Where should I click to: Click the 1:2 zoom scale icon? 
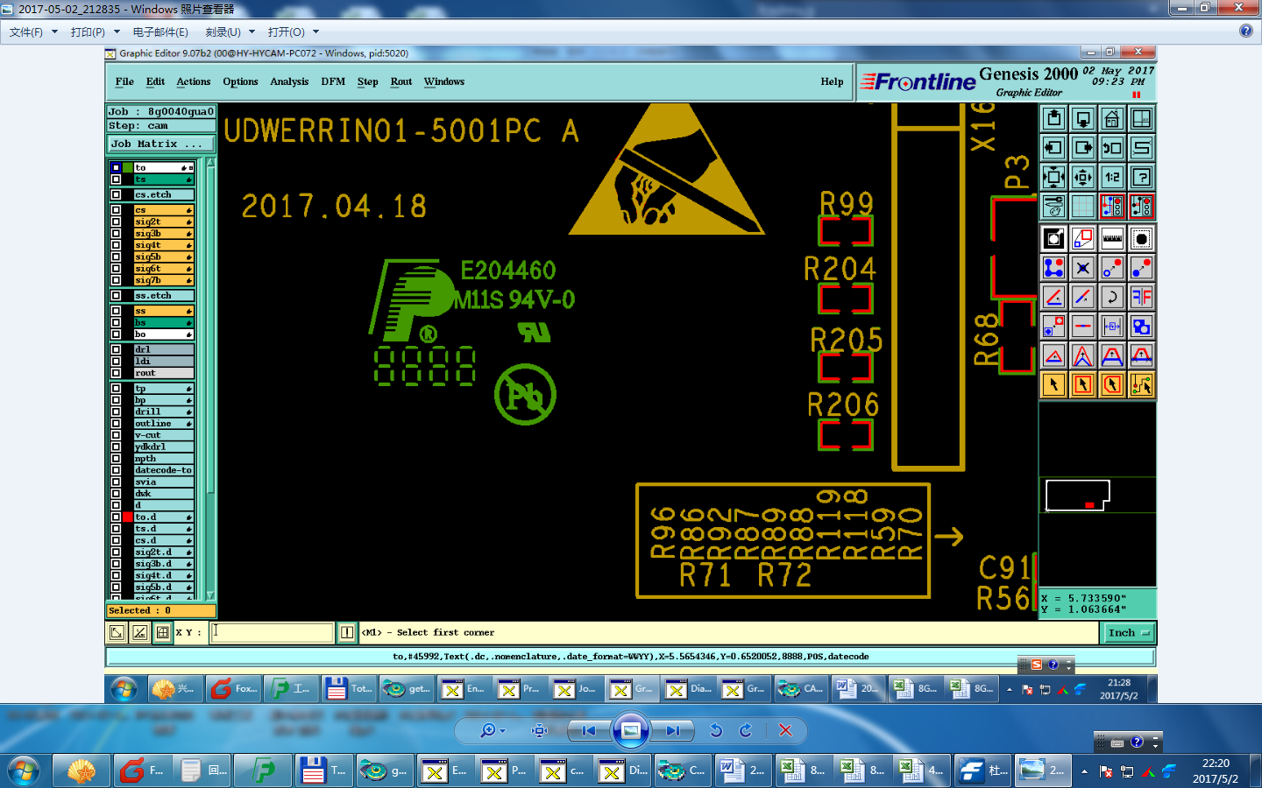1112,177
